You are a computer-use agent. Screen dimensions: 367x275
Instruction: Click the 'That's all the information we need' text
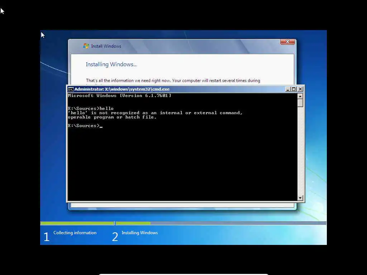(173, 81)
